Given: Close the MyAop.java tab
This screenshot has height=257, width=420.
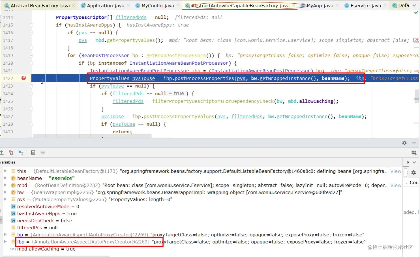Looking at the screenshot, I should coord(337,5).
